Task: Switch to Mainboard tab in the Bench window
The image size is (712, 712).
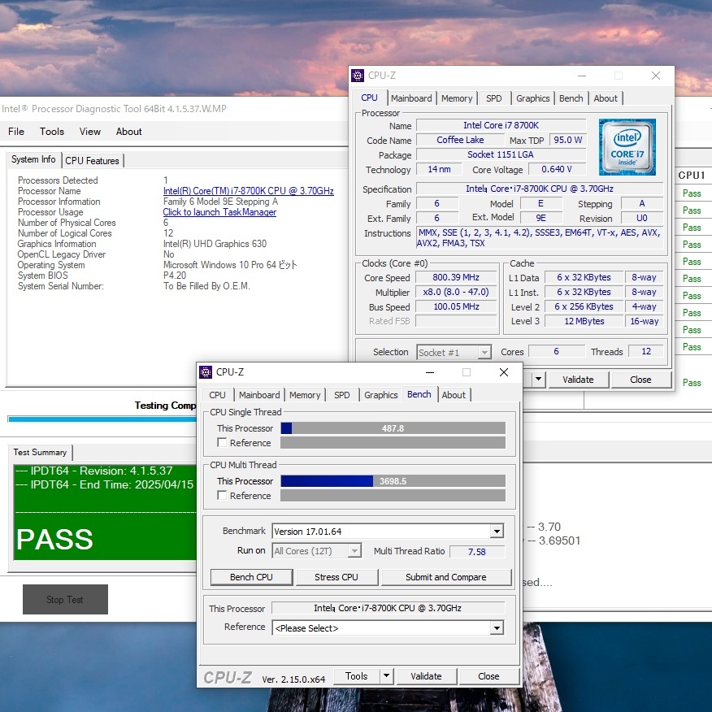Action: [259, 395]
